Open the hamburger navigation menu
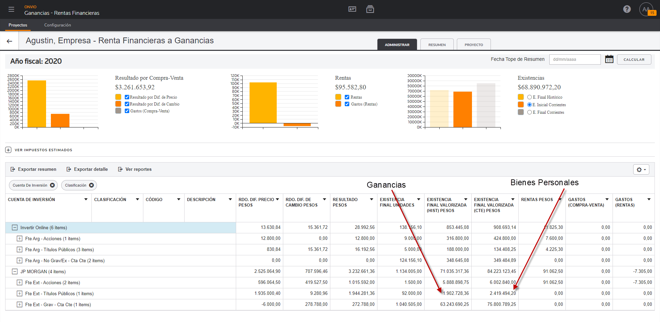This screenshot has height=322, width=660. click(11, 9)
